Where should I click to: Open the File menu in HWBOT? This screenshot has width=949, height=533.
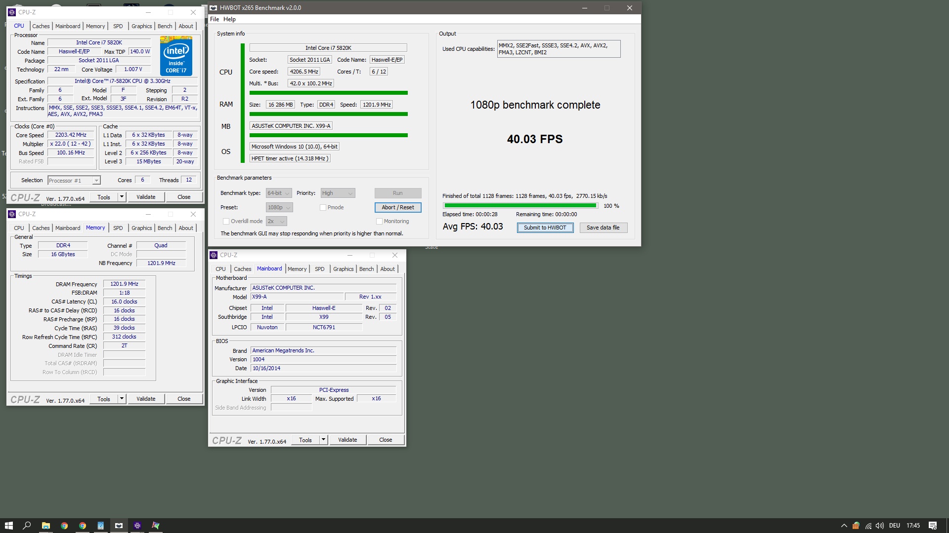coord(215,19)
